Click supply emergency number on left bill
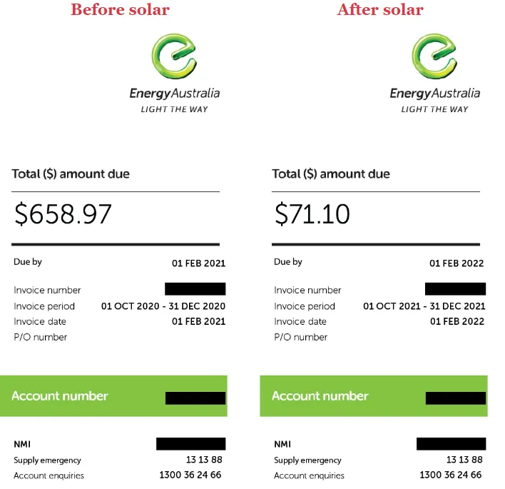This screenshot has height=489, width=505. tap(204, 460)
